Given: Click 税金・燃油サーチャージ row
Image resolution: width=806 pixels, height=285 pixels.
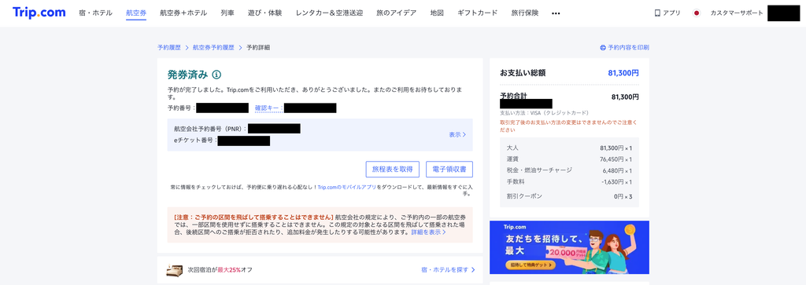Looking at the screenshot, I should pyautogui.click(x=569, y=170).
